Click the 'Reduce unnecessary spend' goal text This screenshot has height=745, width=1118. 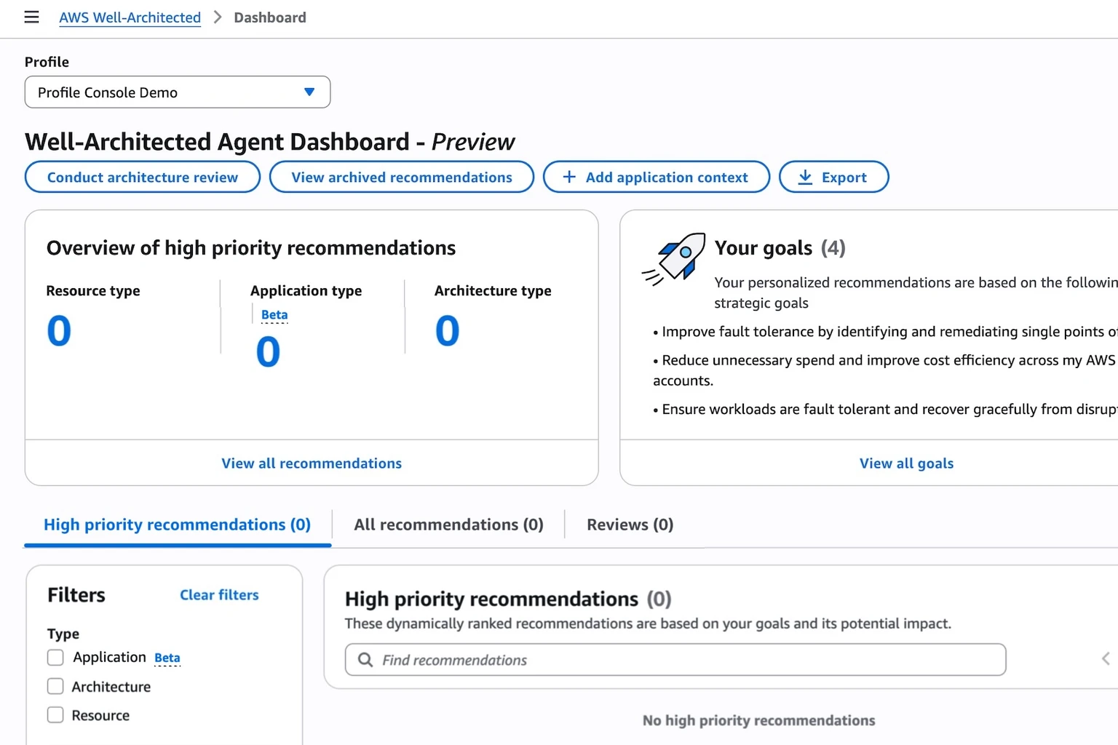tap(884, 370)
